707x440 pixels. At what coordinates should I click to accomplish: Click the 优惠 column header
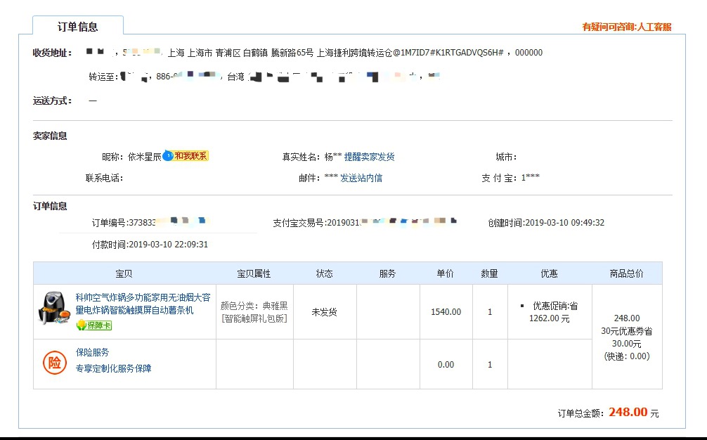pyautogui.click(x=549, y=273)
